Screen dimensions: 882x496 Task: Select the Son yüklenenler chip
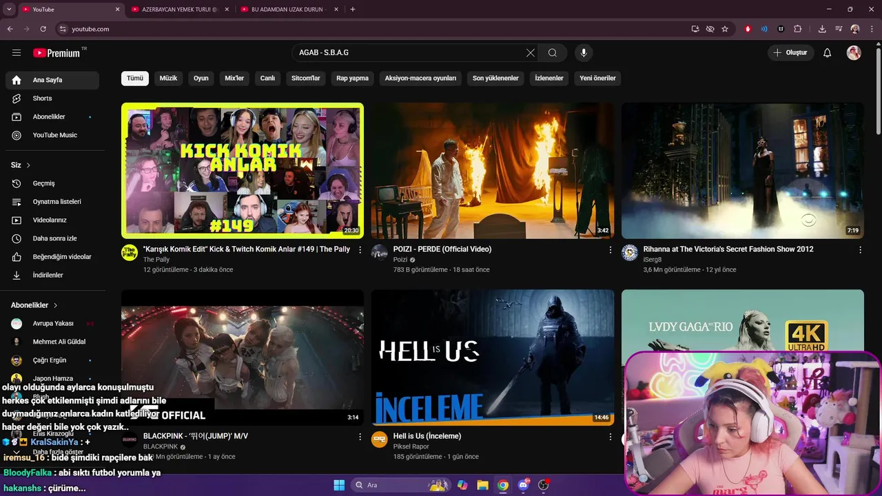pos(495,78)
